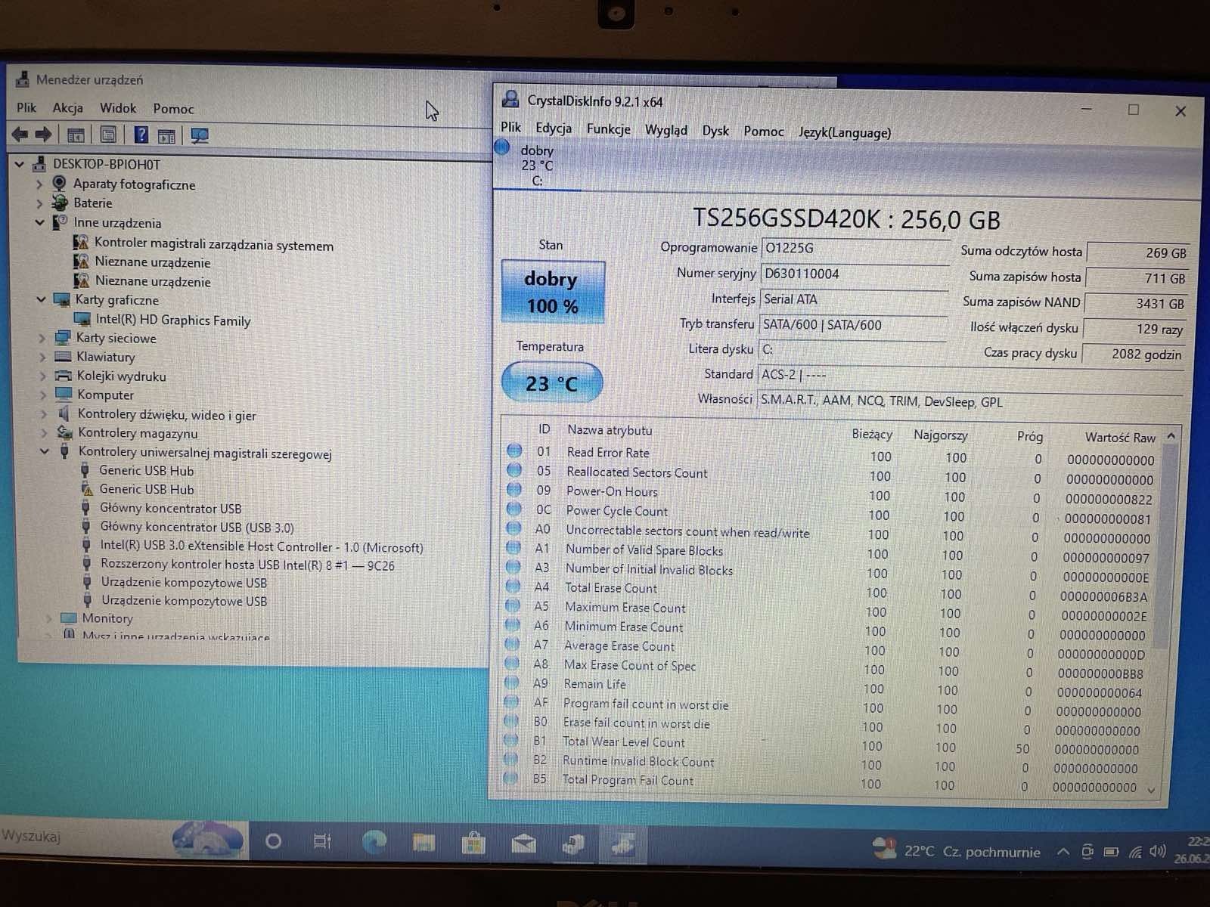Image resolution: width=1210 pixels, height=907 pixels.
Task: Open the Akcja menu in Device Manager
Action: point(68,108)
